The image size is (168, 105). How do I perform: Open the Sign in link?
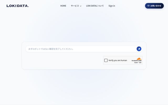click(x=112, y=6)
